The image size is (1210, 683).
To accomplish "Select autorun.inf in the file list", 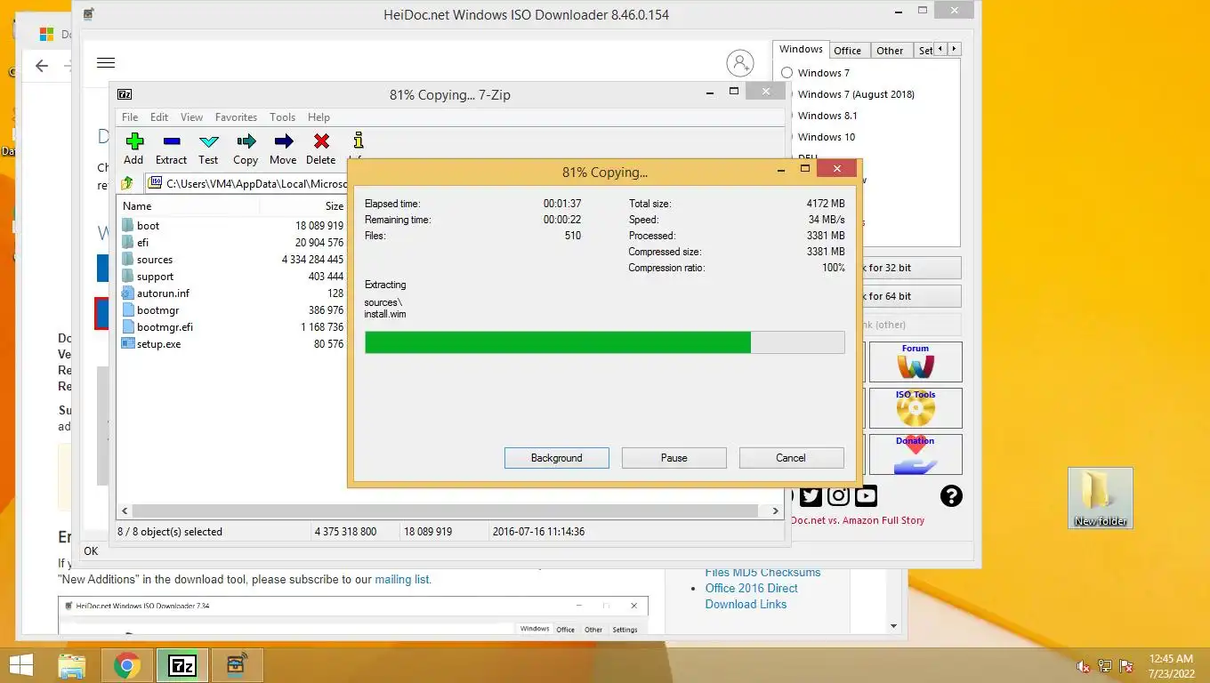I will 232,293.
